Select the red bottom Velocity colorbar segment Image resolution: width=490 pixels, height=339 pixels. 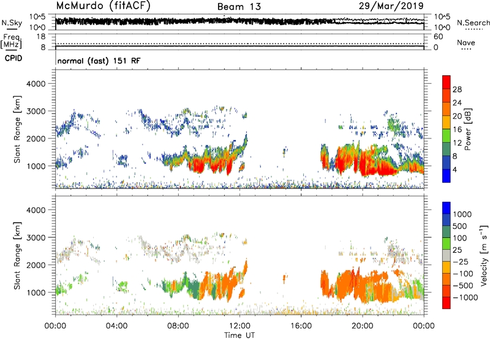[447, 303]
